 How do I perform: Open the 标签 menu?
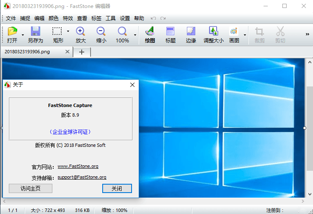pyautogui.click(x=96, y=18)
